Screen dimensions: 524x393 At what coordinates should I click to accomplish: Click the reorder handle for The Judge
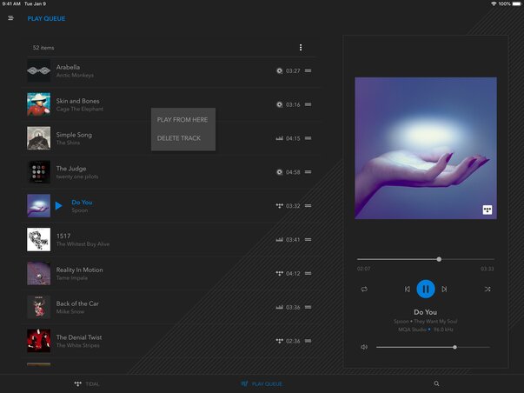pos(308,172)
